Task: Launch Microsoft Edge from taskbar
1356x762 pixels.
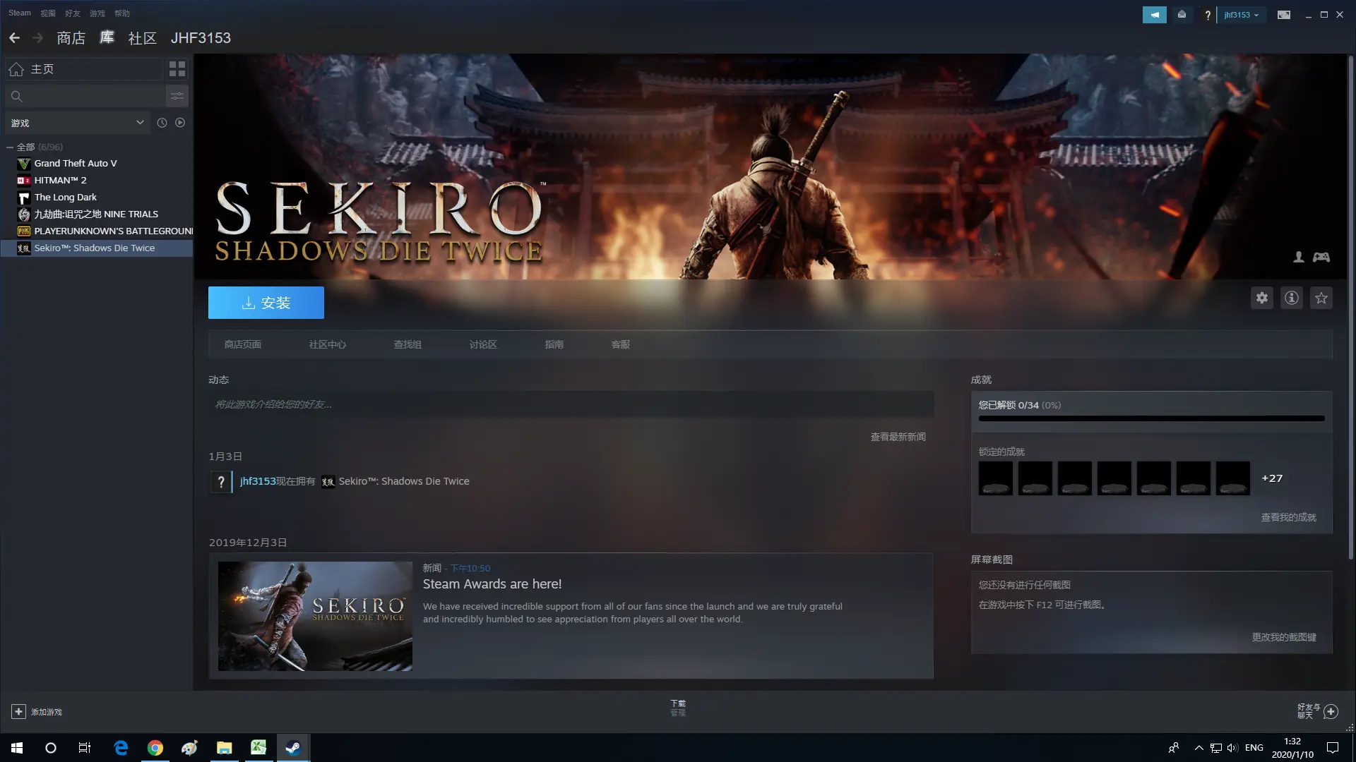Action: pyautogui.click(x=121, y=748)
